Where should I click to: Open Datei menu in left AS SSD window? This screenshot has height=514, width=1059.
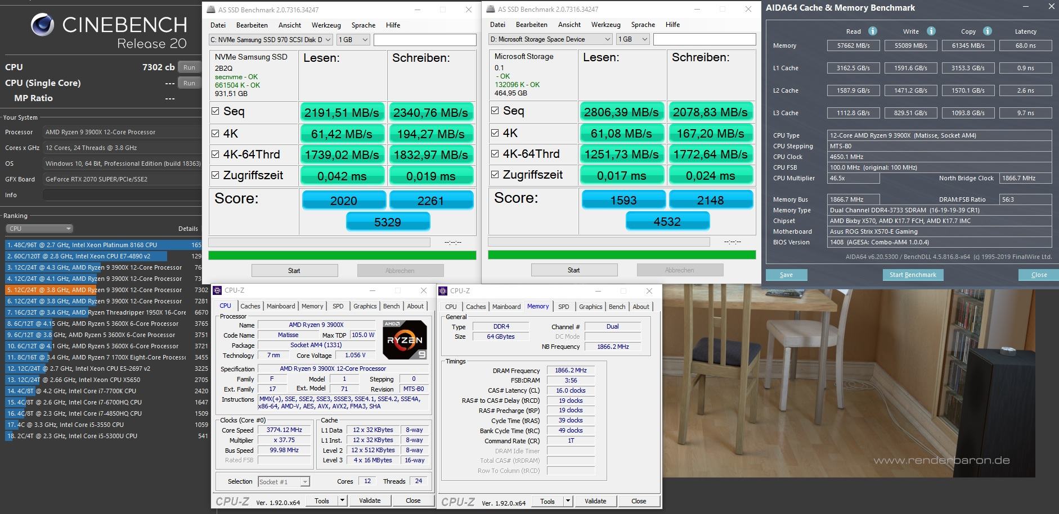point(218,25)
